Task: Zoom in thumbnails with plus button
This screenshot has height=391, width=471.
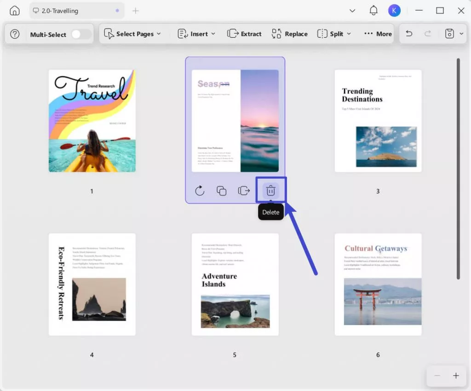Action: point(456,376)
